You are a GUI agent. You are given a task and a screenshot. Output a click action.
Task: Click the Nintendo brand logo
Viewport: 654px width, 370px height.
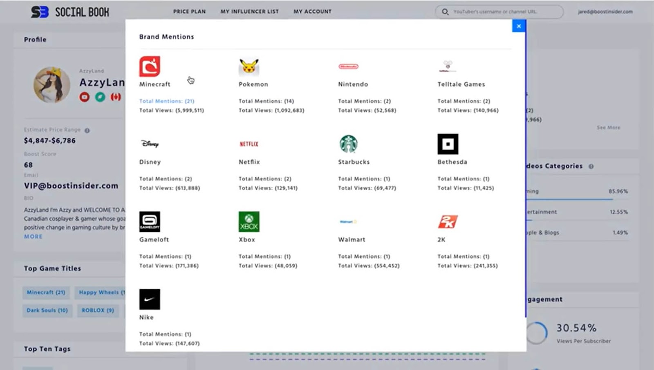pos(348,66)
